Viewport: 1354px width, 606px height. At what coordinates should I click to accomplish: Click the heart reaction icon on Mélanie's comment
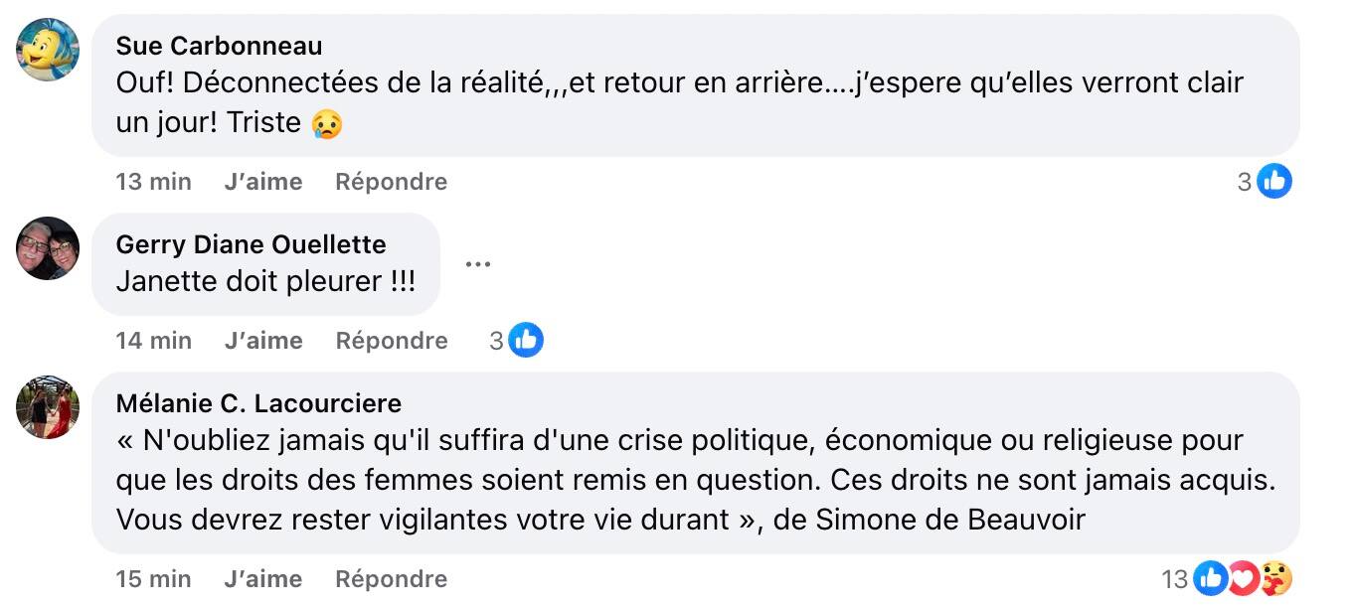click(1243, 578)
